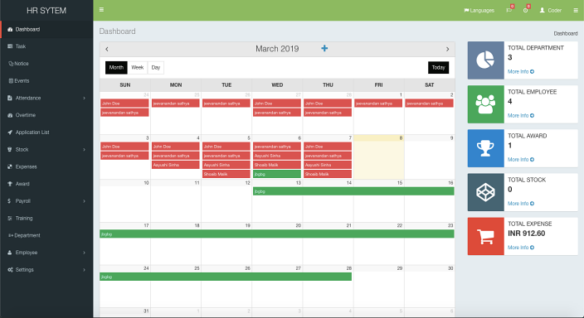The width and height of the screenshot is (584, 318).
Task: Open More Info under Total Stock
Action: tap(521, 204)
